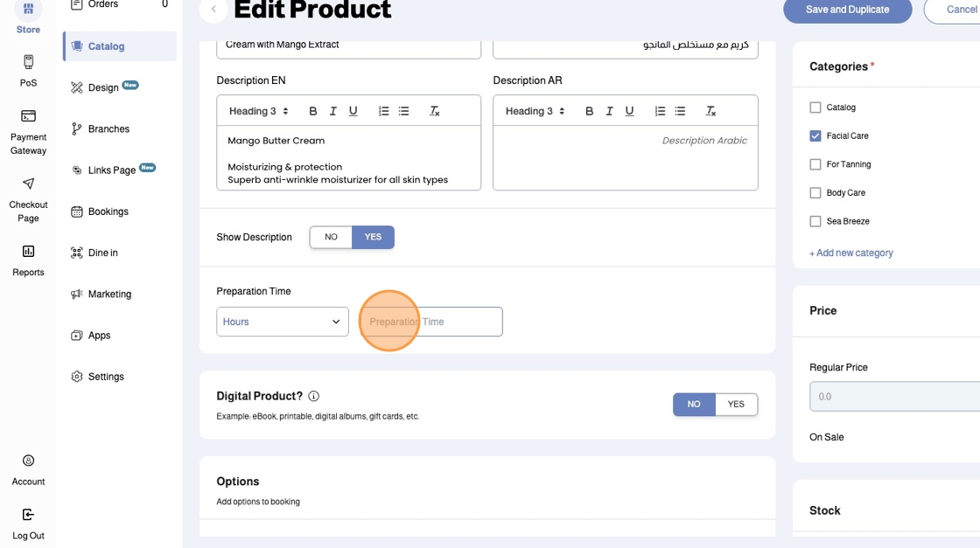Screen dimensions: 980x548
Task: Set Show Description to NO
Action: click(x=331, y=237)
